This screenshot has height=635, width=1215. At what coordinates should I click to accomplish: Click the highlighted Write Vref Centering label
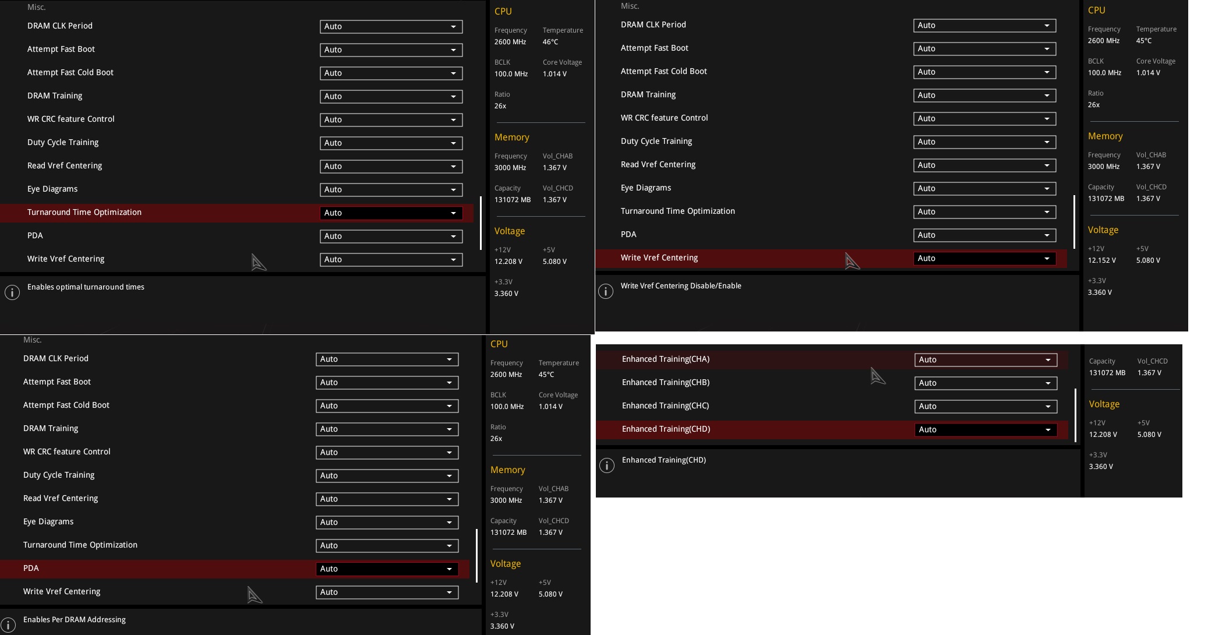pos(659,258)
